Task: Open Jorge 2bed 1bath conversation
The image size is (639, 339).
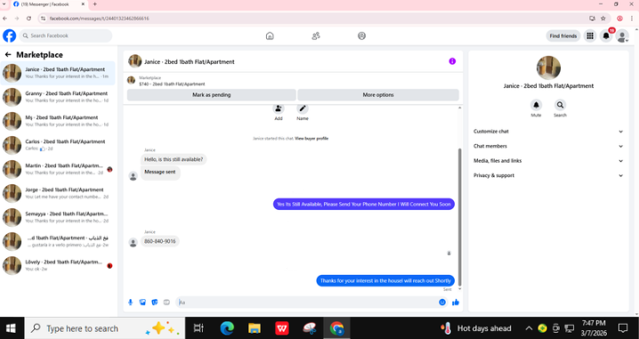Action: [x=58, y=193]
